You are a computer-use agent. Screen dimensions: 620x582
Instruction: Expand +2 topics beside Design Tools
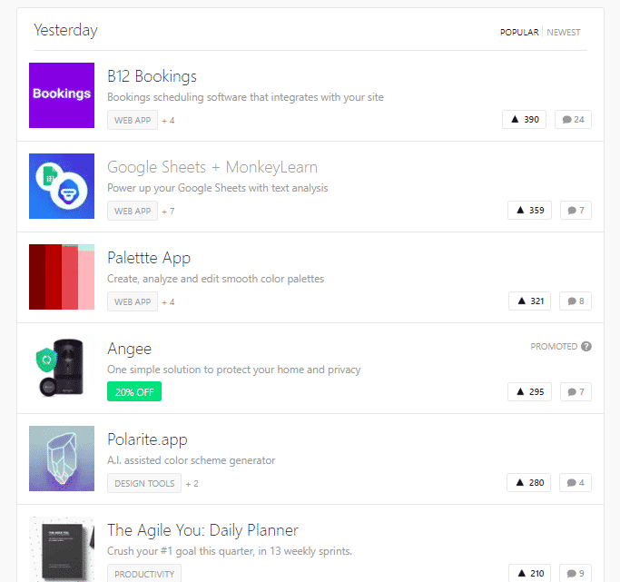[192, 483]
